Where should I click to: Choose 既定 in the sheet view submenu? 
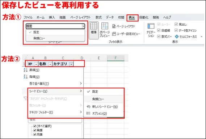[x=104, y=92]
